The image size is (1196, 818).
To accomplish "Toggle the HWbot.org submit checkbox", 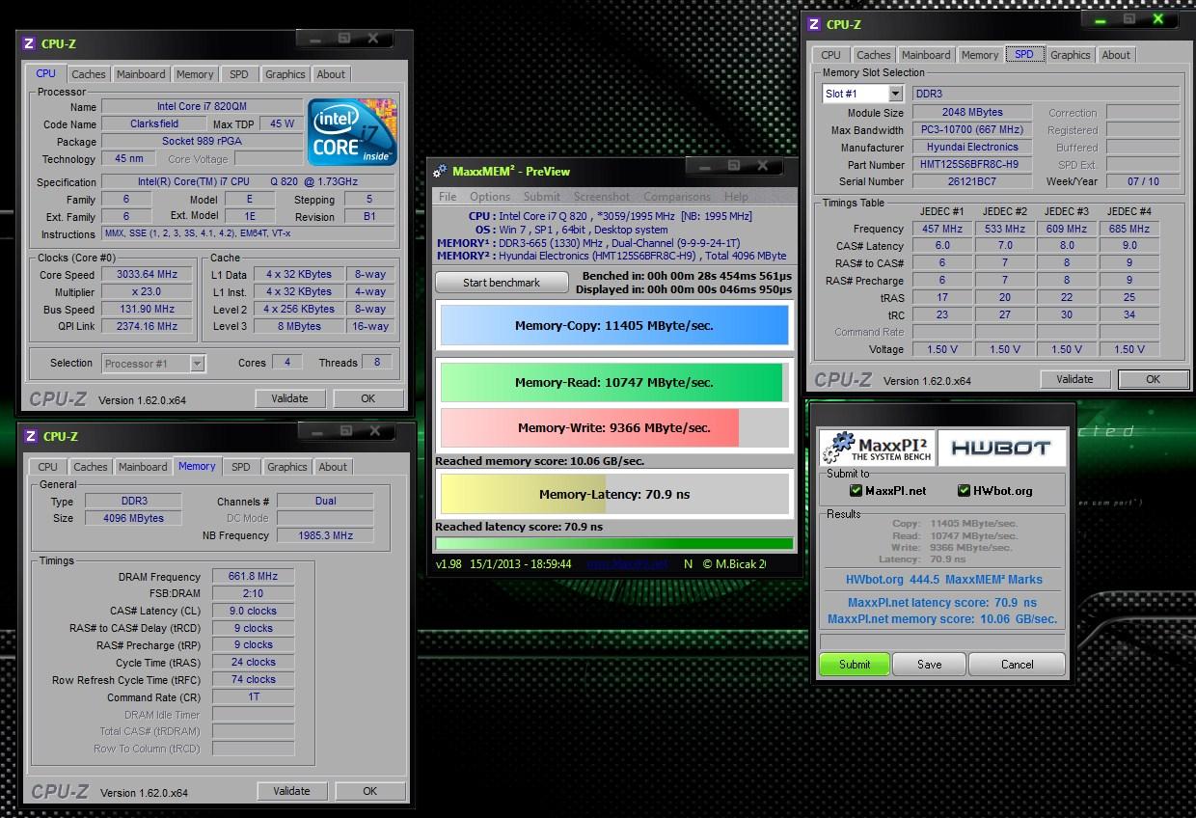I will tap(964, 491).
